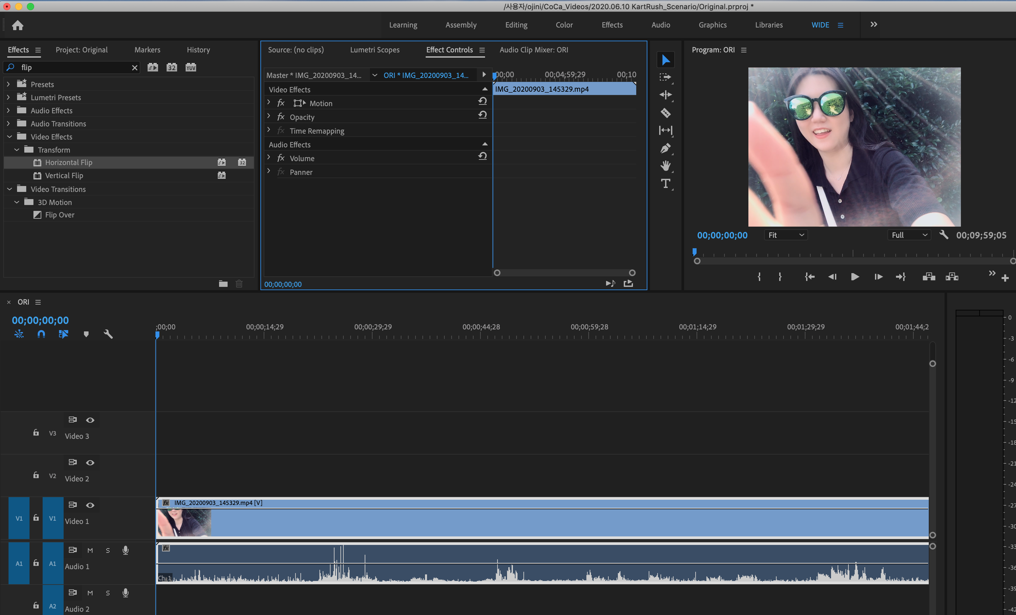The image size is (1016, 615).
Task: Open the Fit zoom level dropdown
Action: point(785,235)
